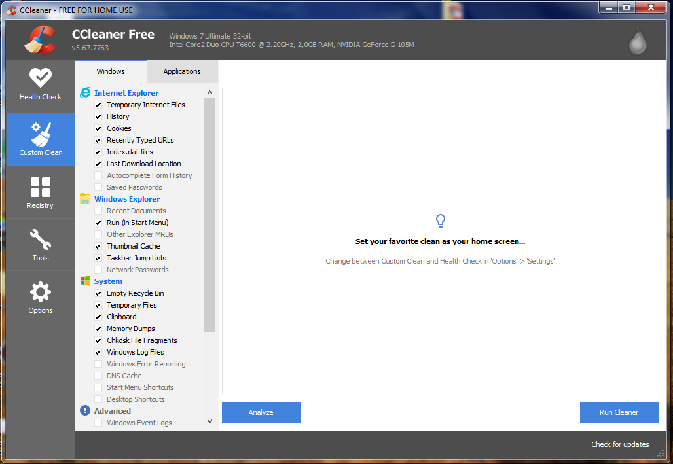
Task: Toggle Run (in Start Menu) checkbox
Action: (98, 223)
